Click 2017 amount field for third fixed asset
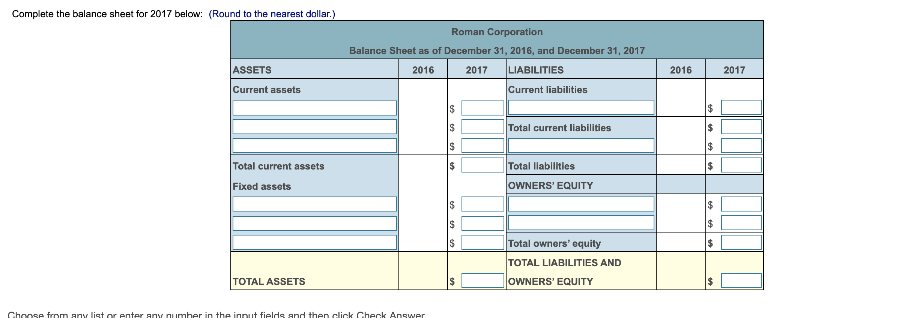 (x=483, y=242)
